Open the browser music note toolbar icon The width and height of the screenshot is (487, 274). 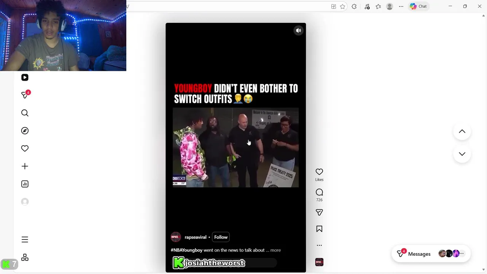pyautogui.click(x=367, y=6)
